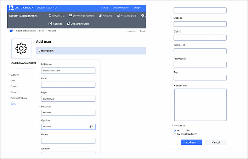
Task: Click the Tags input field
Action: [200, 78]
